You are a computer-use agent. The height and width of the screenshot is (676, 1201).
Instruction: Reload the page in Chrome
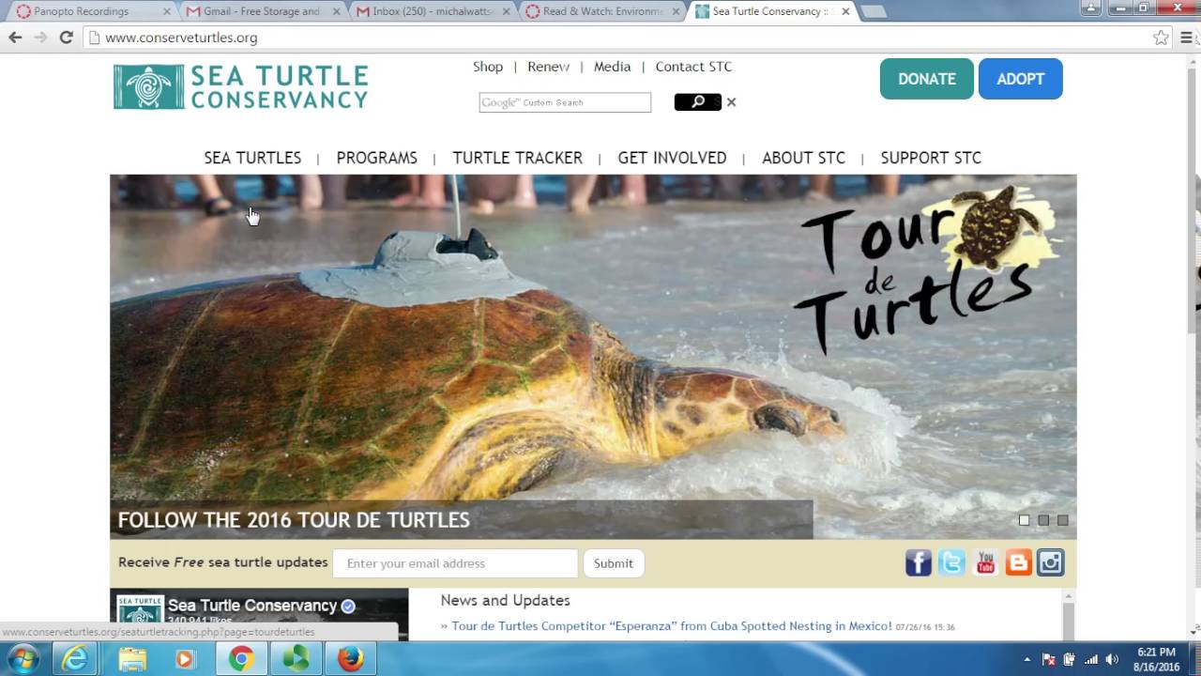pyautogui.click(x=66, y=38)
